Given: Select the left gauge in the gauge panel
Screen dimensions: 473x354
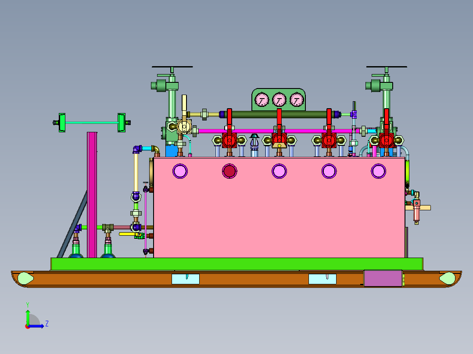Looking at the screenshot, I should click(262, 100).
